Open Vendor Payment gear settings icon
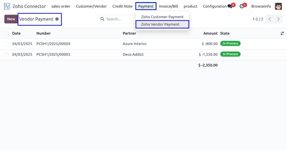The width and height of the screenshot is (287, 150). pos(57,19)
